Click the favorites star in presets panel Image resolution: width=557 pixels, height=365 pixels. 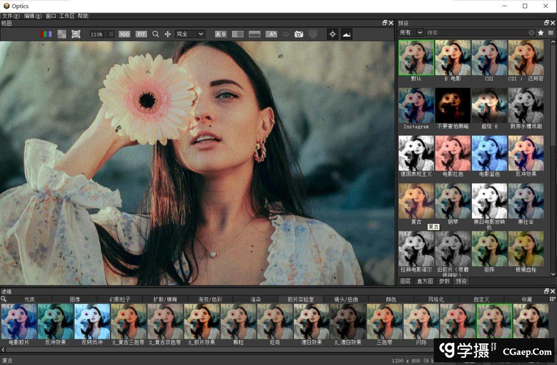pos(540,32)
